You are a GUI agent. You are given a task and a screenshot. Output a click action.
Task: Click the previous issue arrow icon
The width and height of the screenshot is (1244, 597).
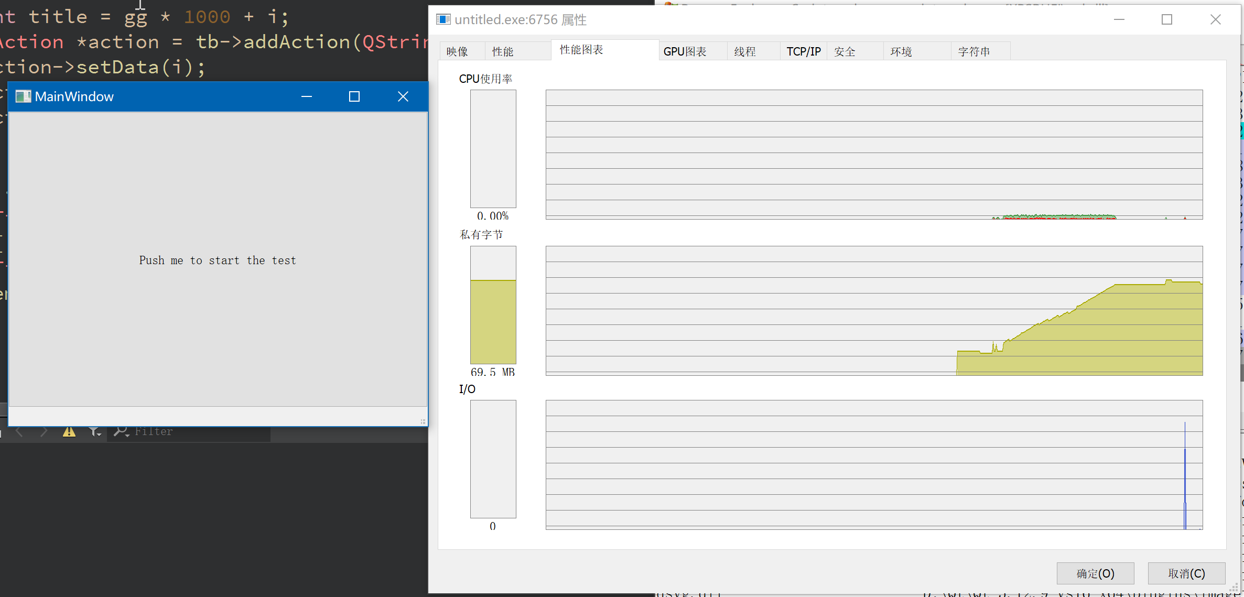[x=20, y=432]
